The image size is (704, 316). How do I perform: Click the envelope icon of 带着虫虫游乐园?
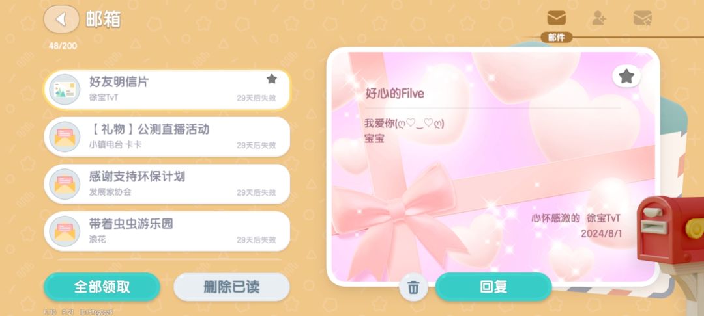(x=65, y=231)
